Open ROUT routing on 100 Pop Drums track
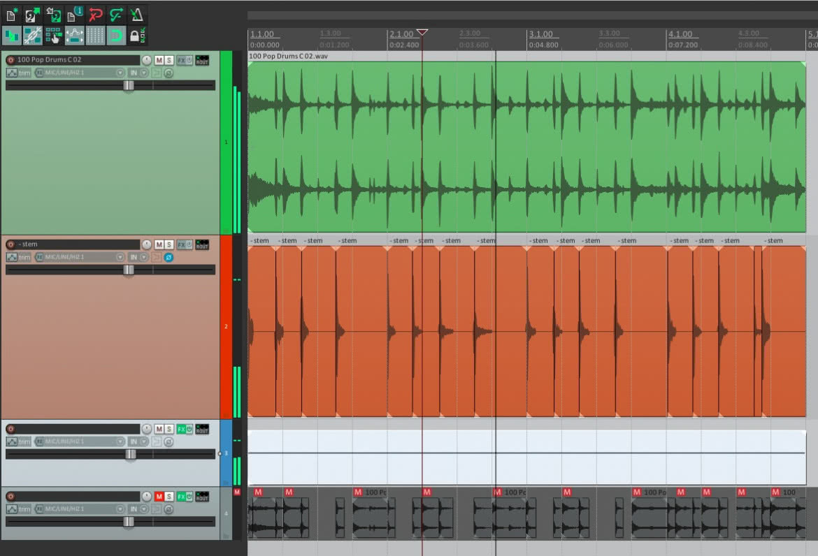818x556 pixels. (x=202, y=61)
